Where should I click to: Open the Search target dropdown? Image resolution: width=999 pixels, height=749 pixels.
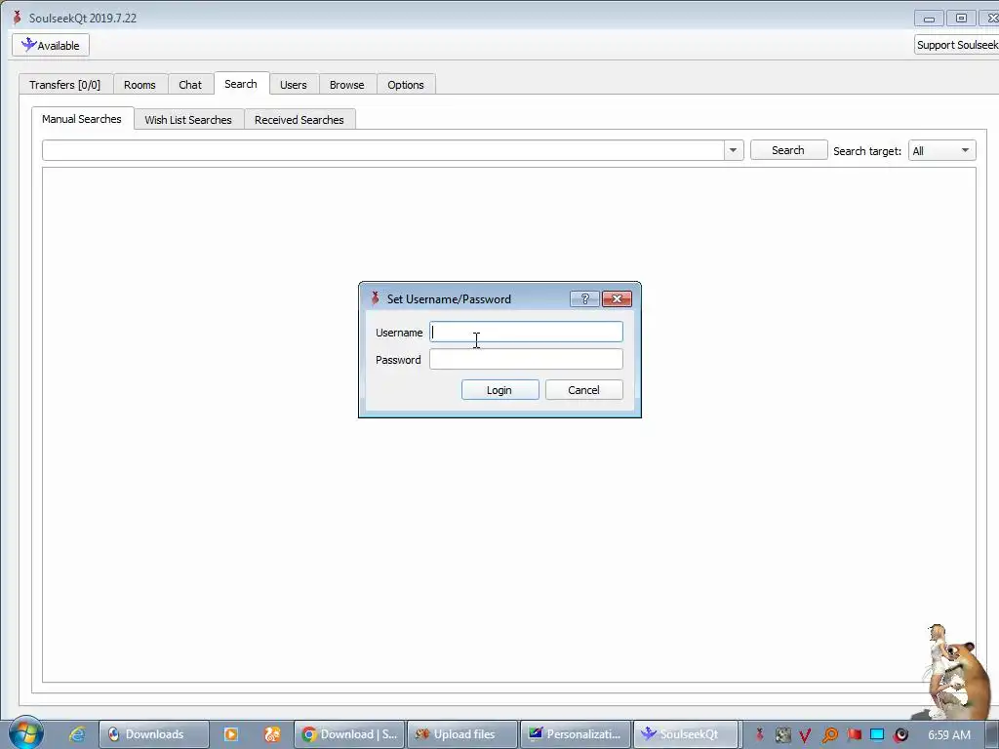[941, 151]
